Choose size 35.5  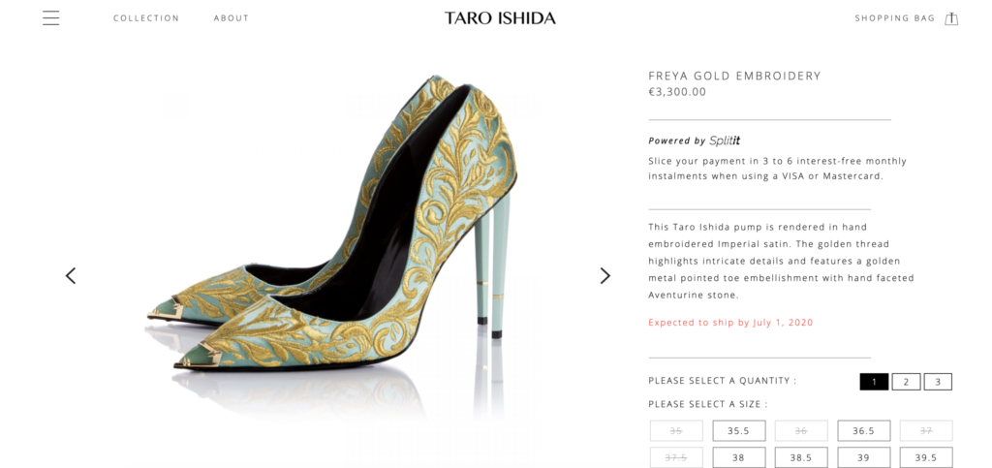coord(739,430)
